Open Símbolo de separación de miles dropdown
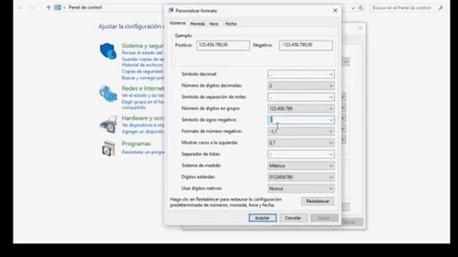Screen dimensions: 458x257 click(x=301, y=97)
